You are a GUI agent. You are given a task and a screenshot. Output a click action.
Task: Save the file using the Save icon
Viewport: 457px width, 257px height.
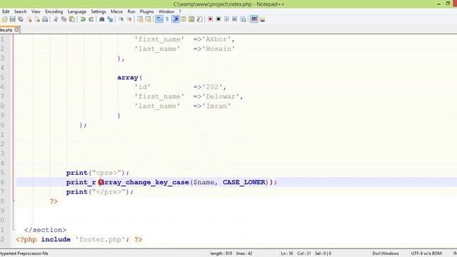[13, 19]
